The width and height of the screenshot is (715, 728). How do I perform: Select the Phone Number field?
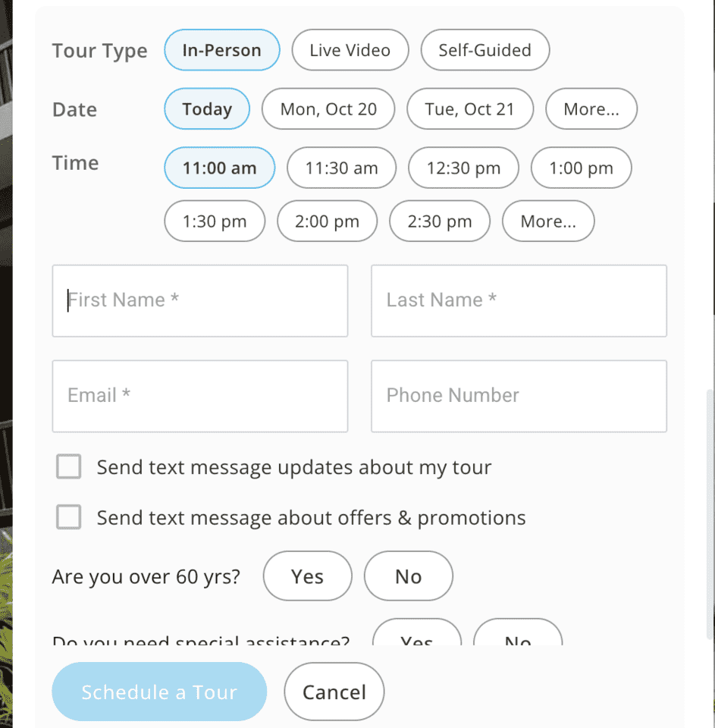(x=519, y=396)
